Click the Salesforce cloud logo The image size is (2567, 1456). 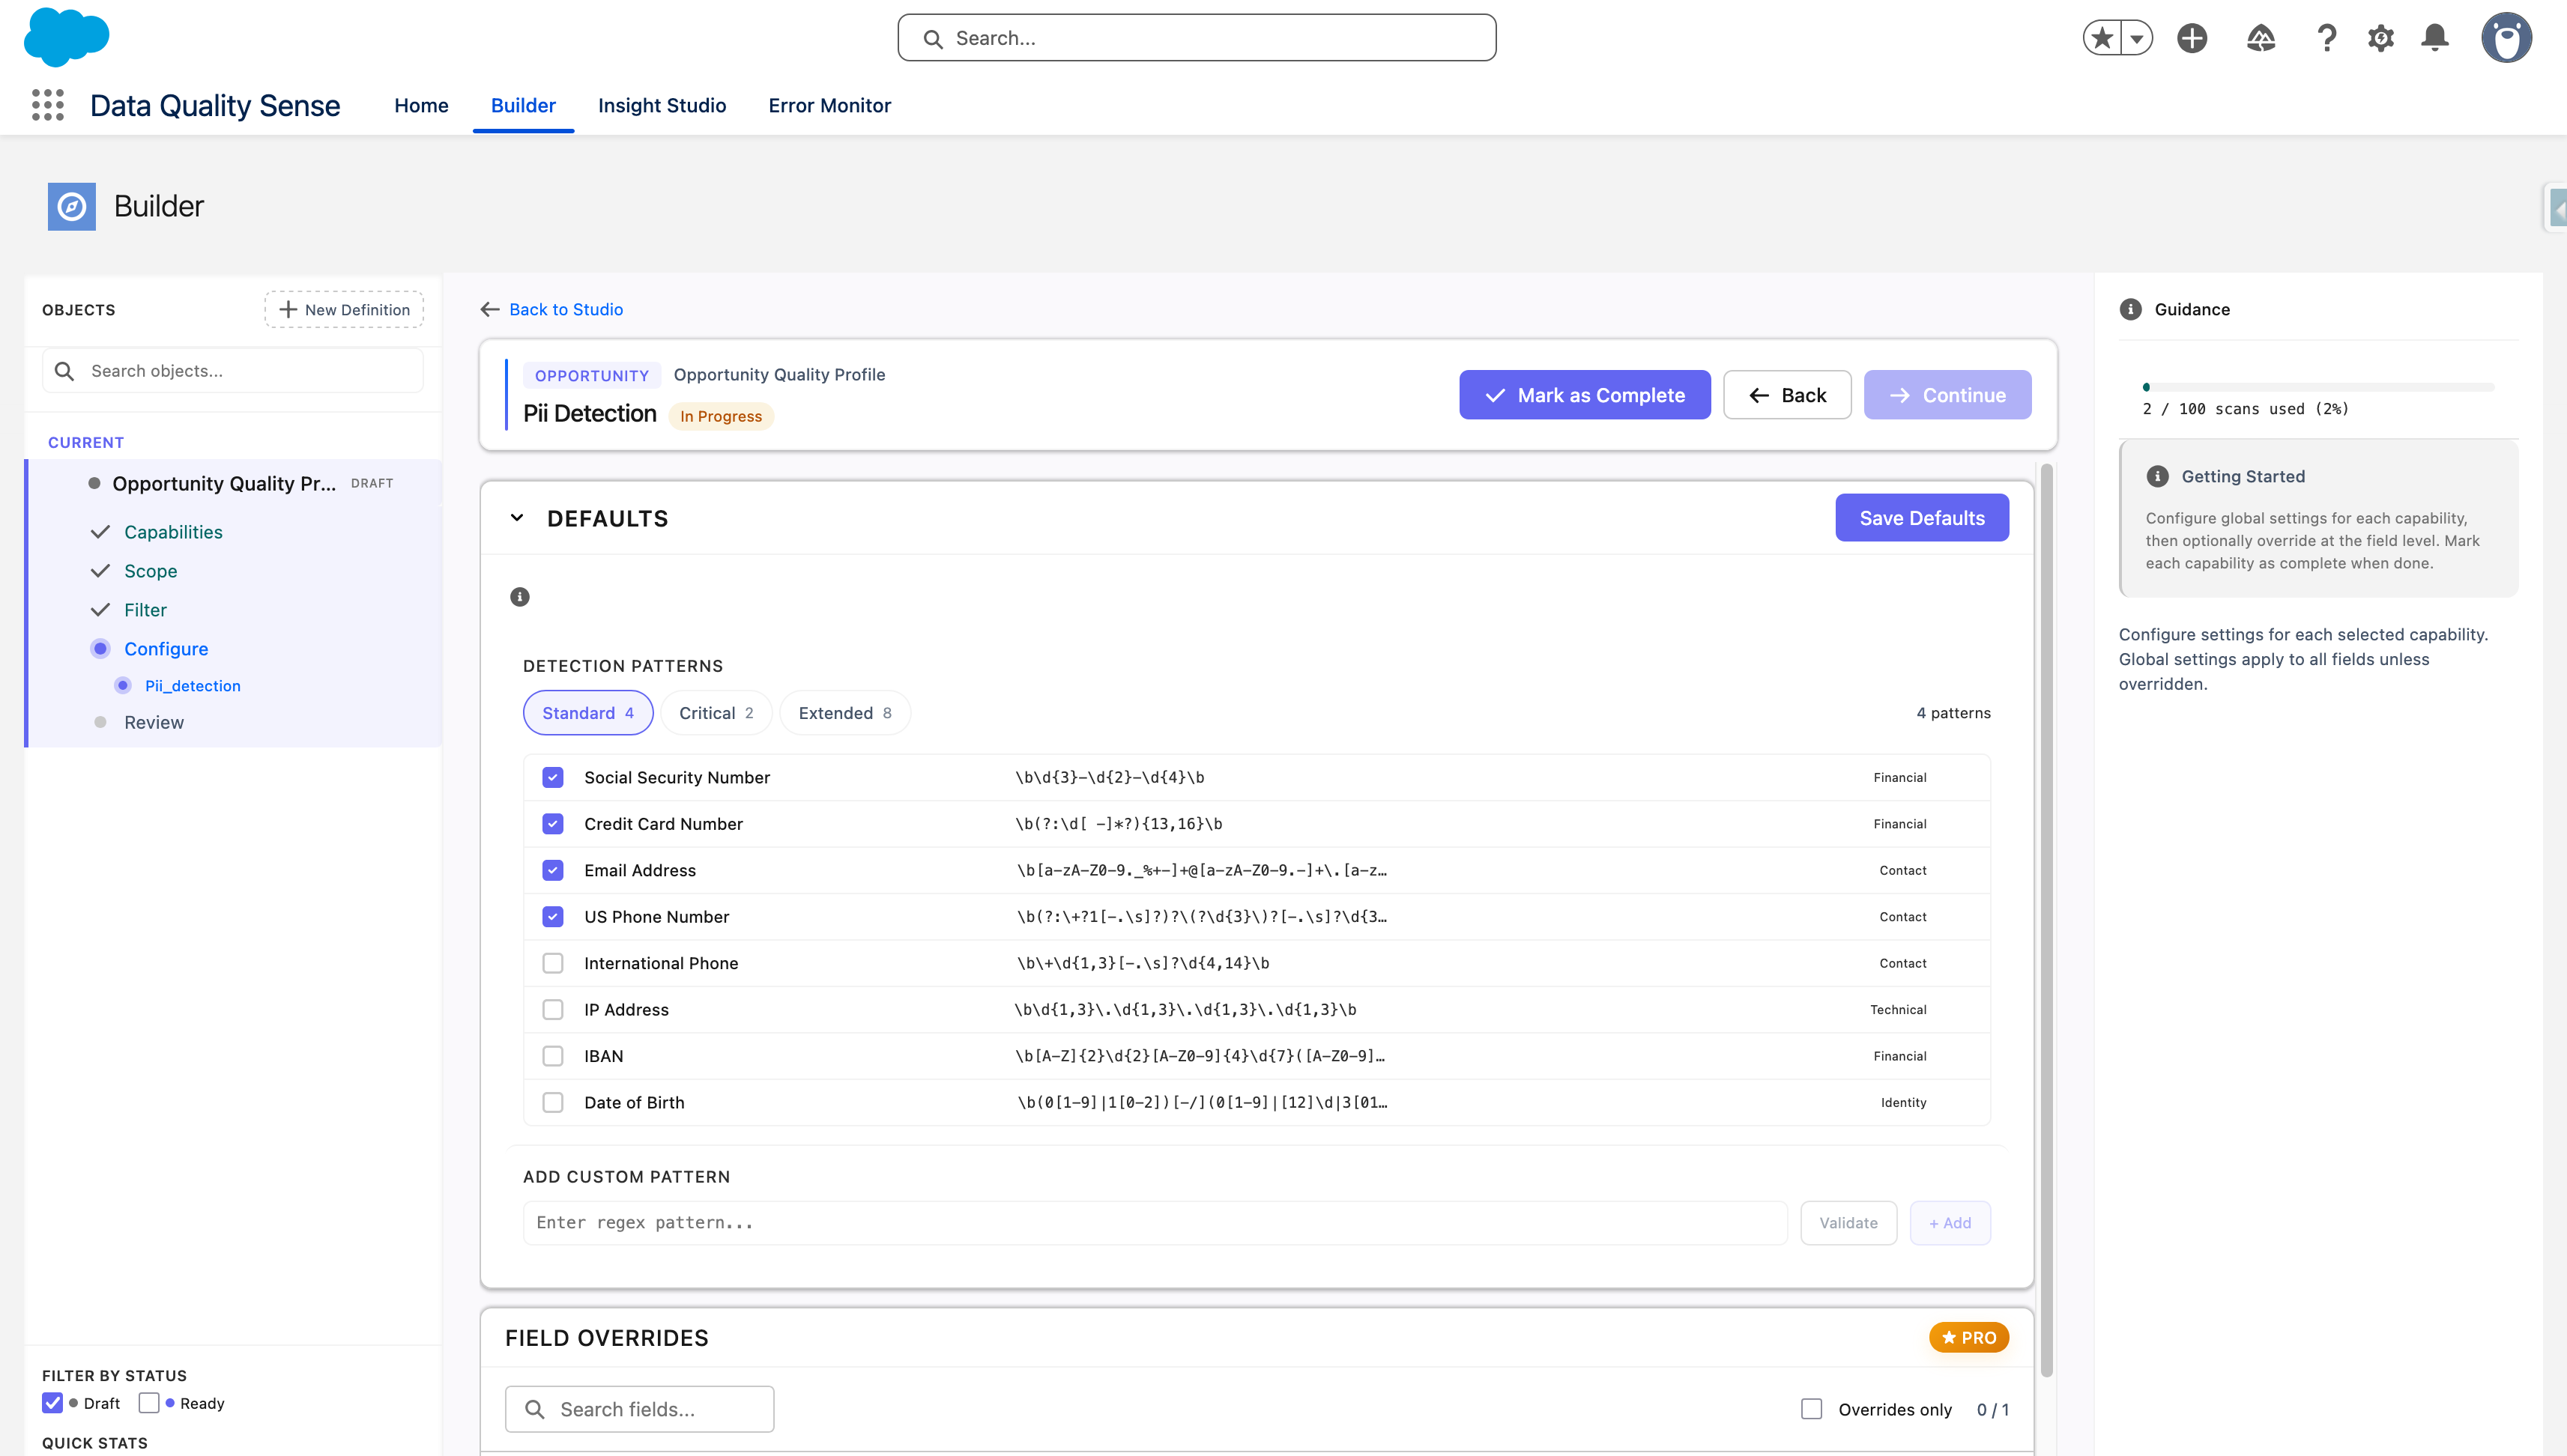click(66, 37)
